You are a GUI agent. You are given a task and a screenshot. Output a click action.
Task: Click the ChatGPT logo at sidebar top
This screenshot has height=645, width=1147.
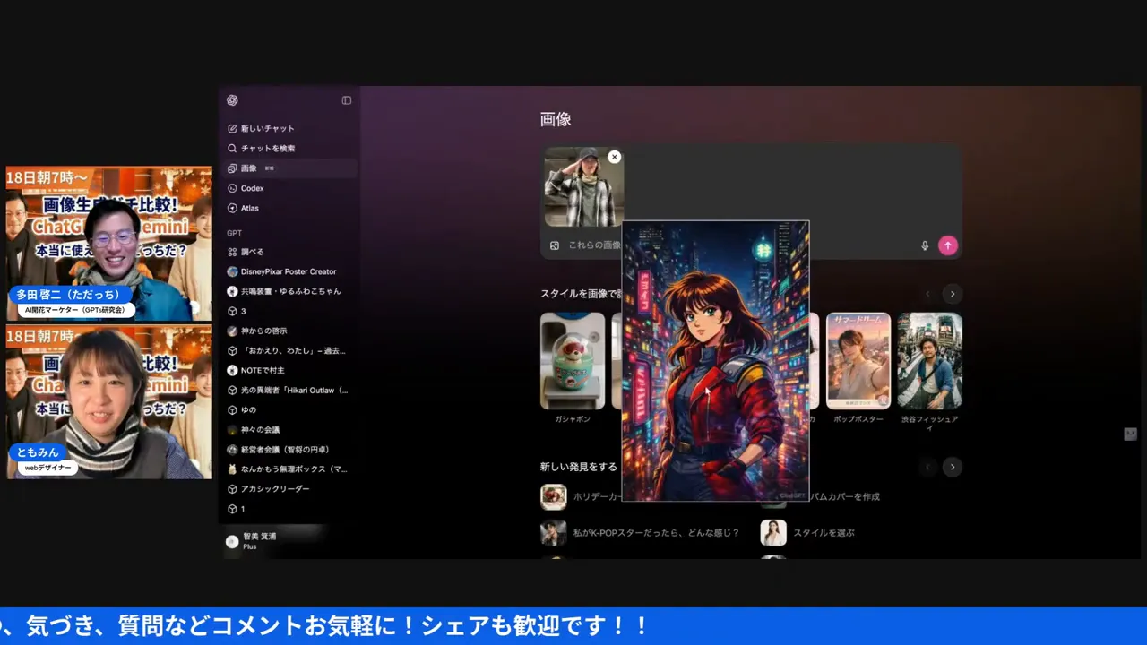[232, 100]
